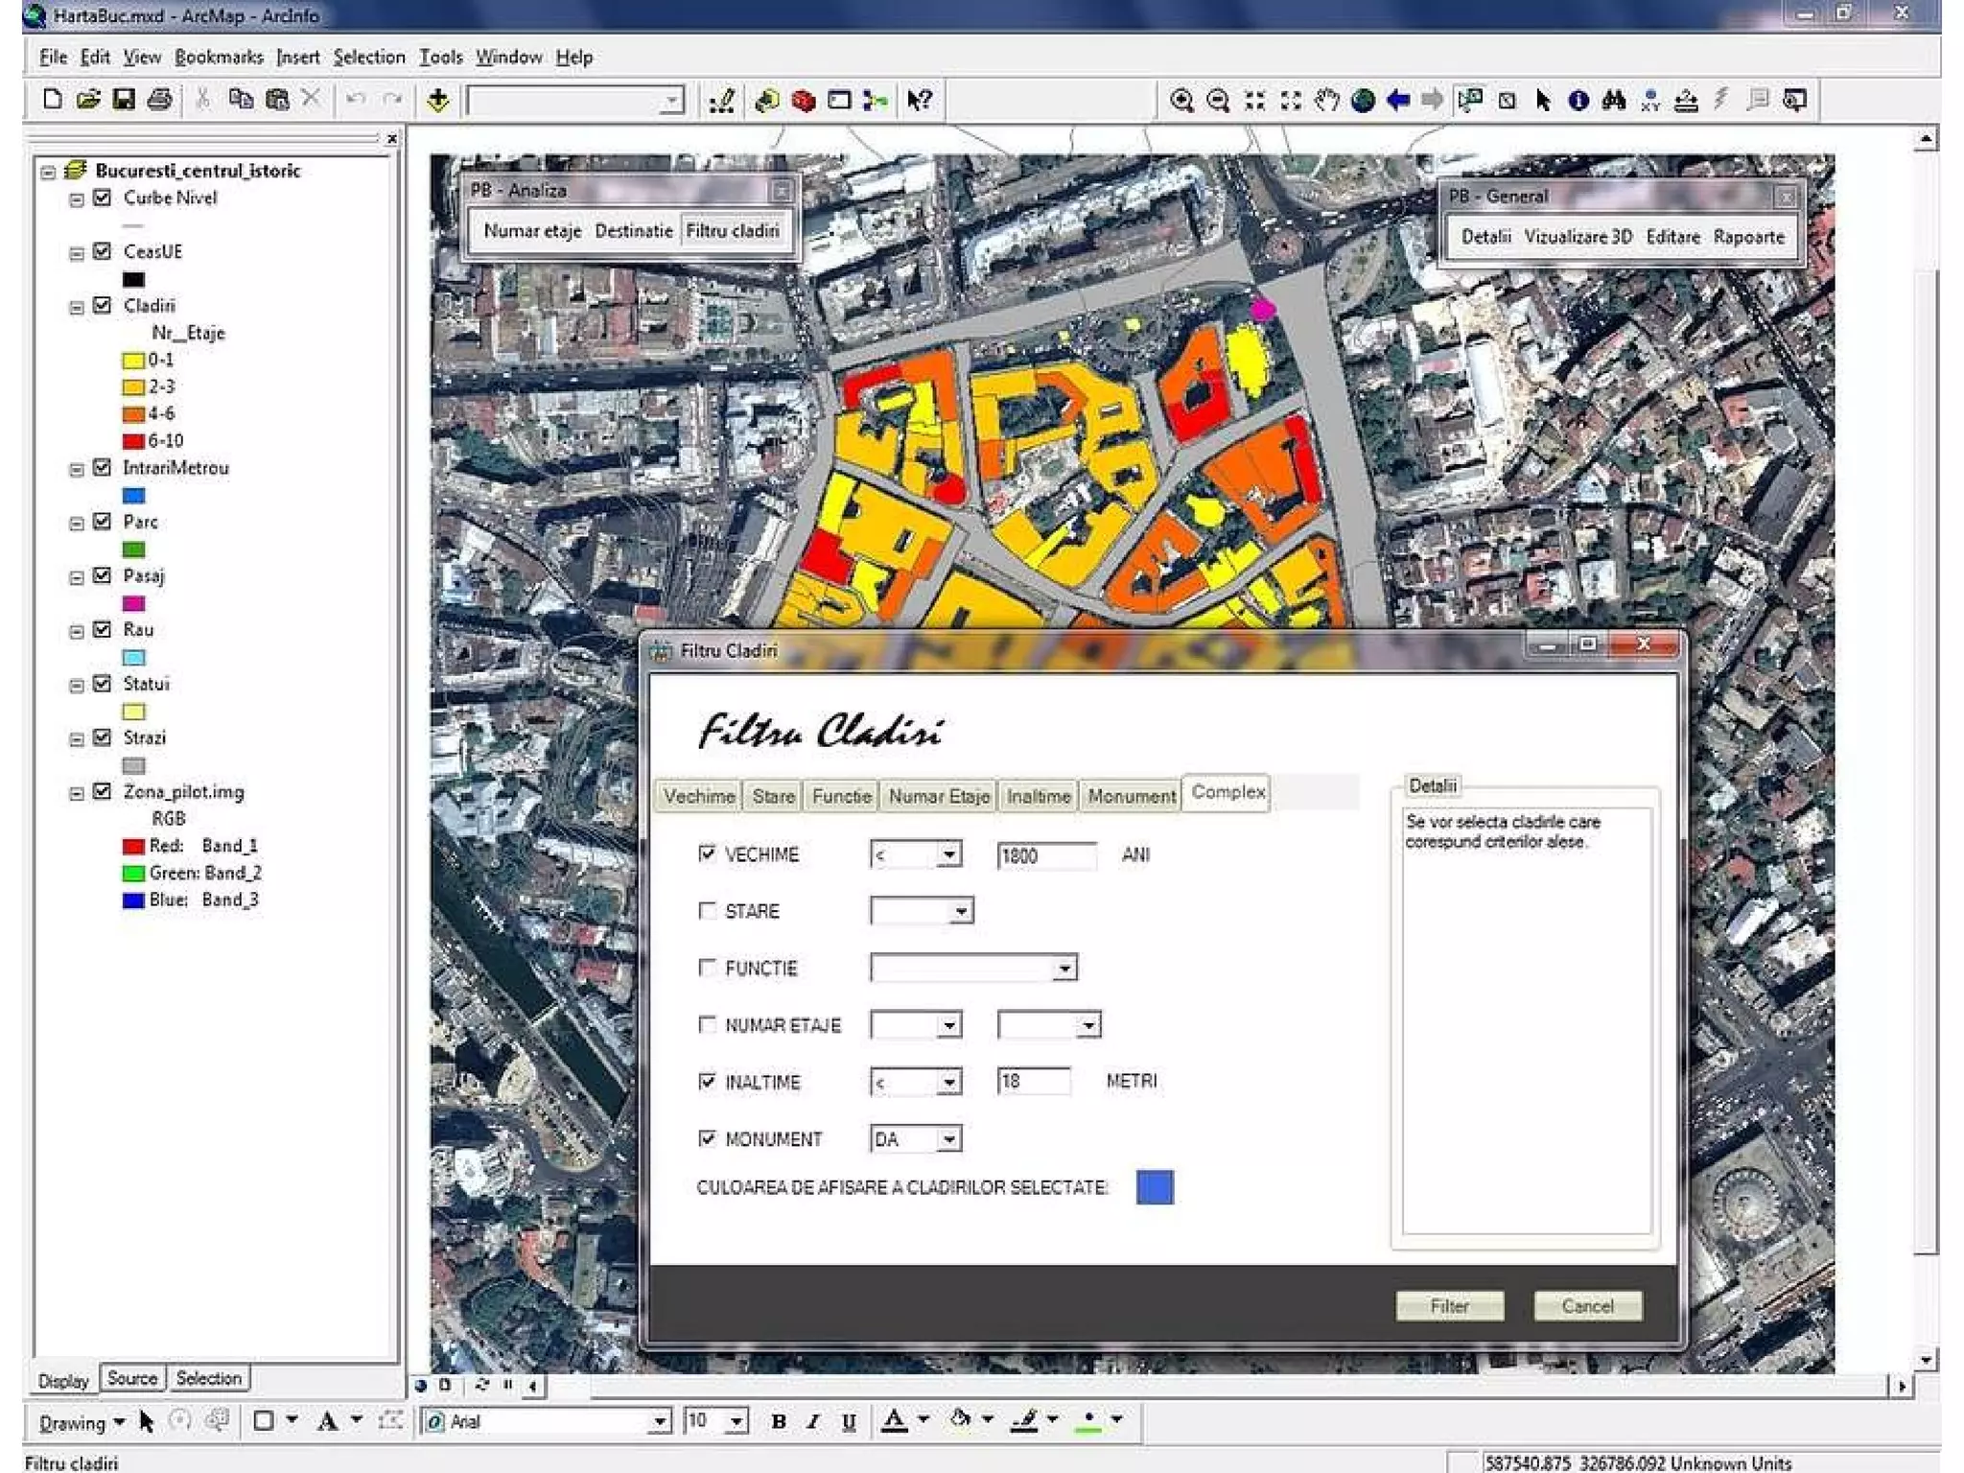Open the VECHIME operator dropdown
The width and height of the screenshot is (1964, 1473).
tap(948, 854)
